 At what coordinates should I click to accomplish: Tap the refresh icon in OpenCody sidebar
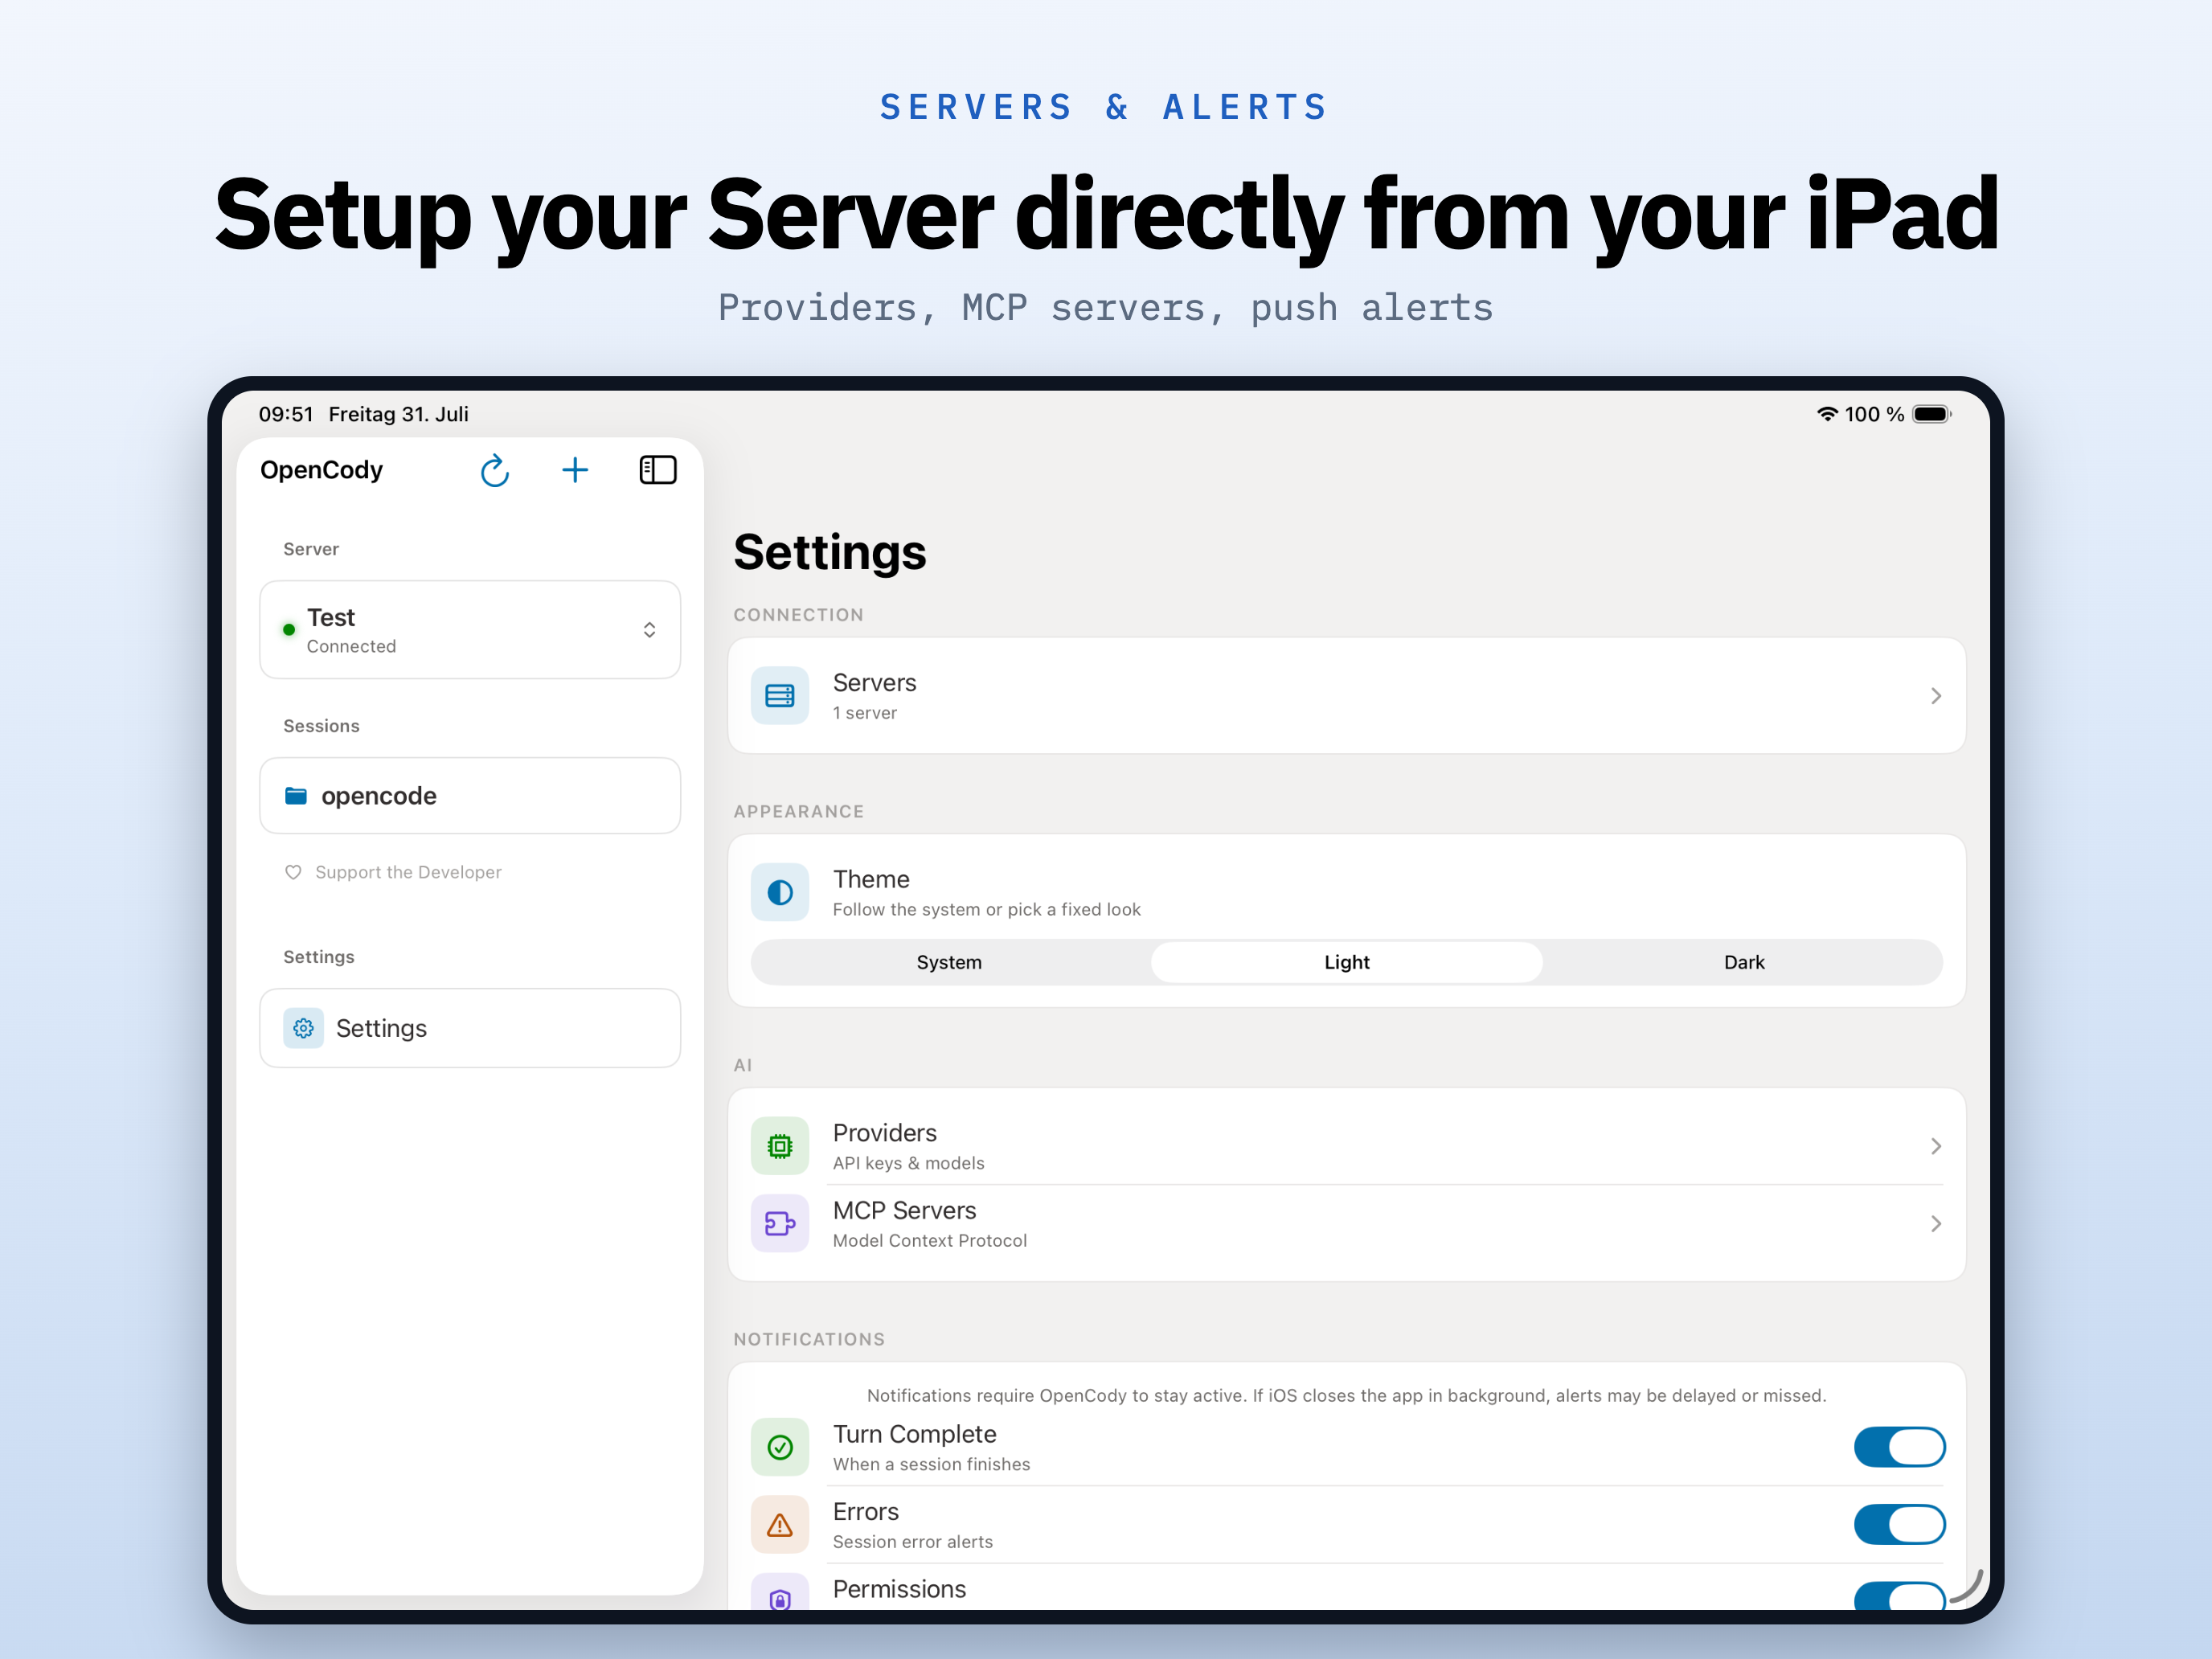495,470
